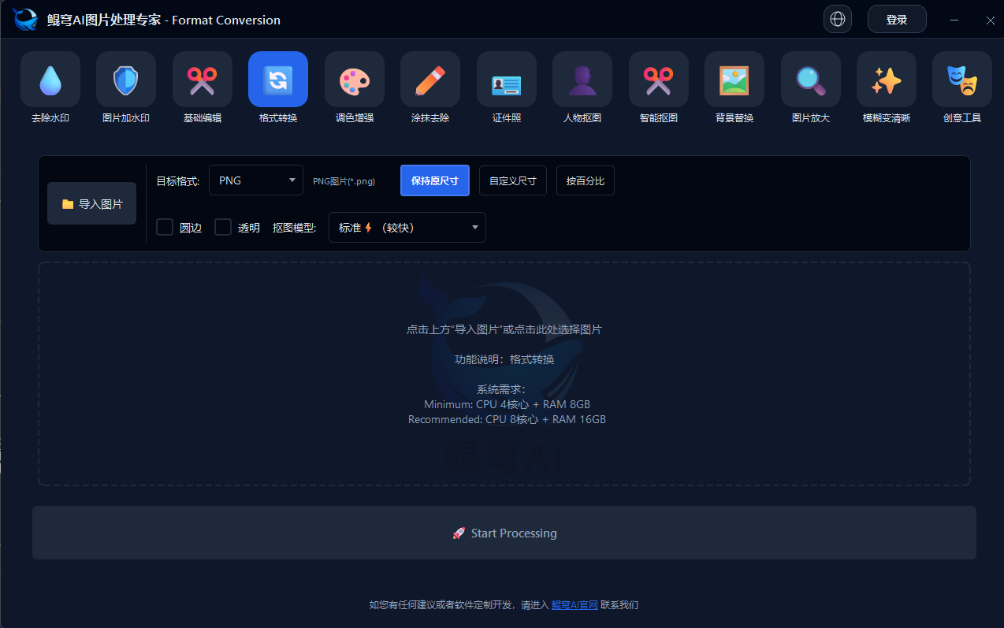The height and width of the screenshot is (628, 1004).
Task: Open the 抠图模型 matting model dropdown
Action: (x=407, y=227)
